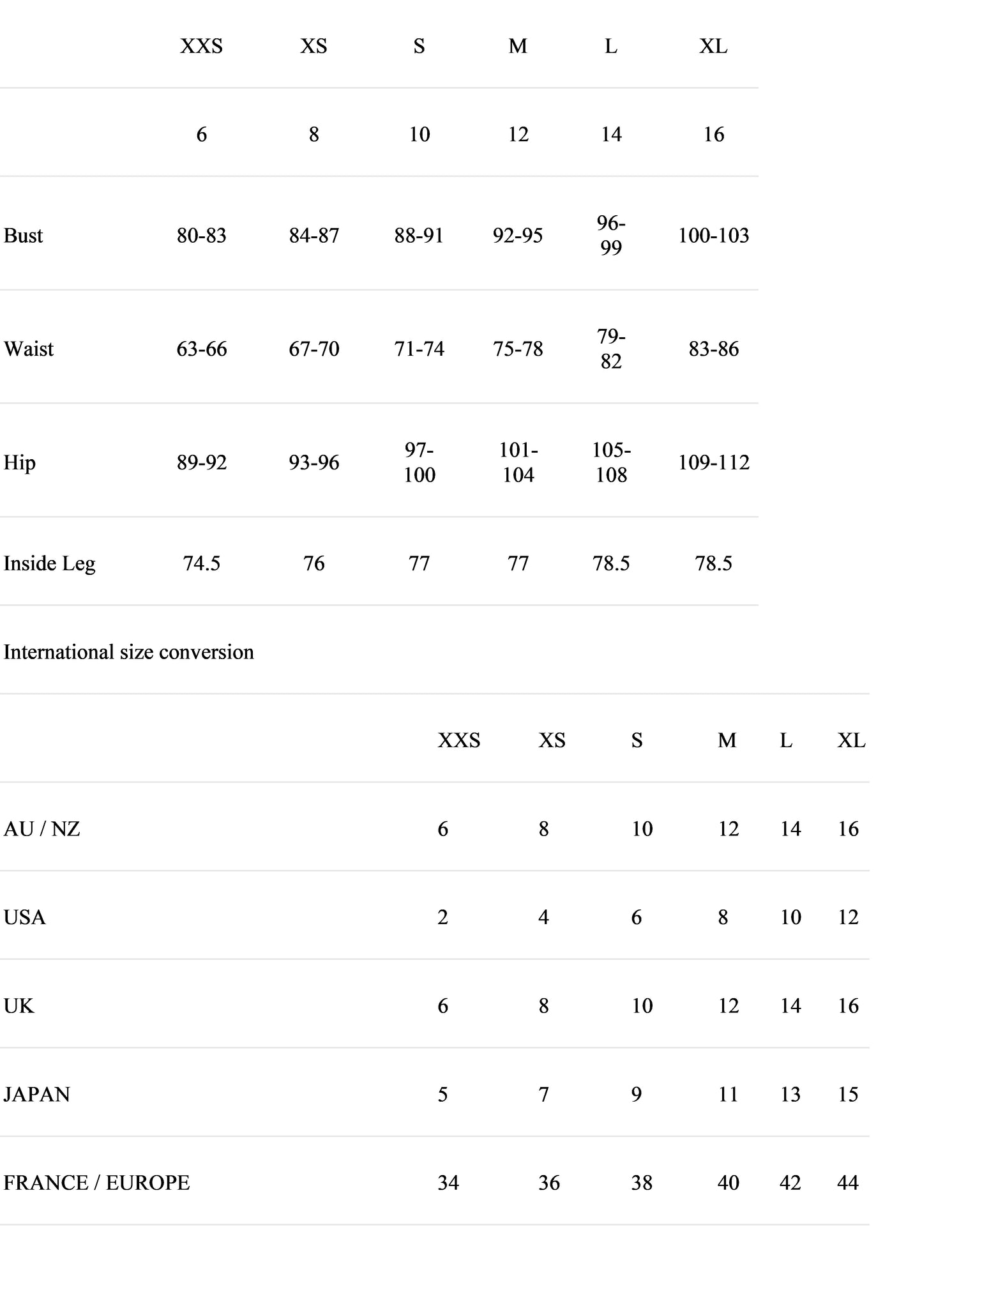Select the Europe size 44 cell

pos(848,1183)
